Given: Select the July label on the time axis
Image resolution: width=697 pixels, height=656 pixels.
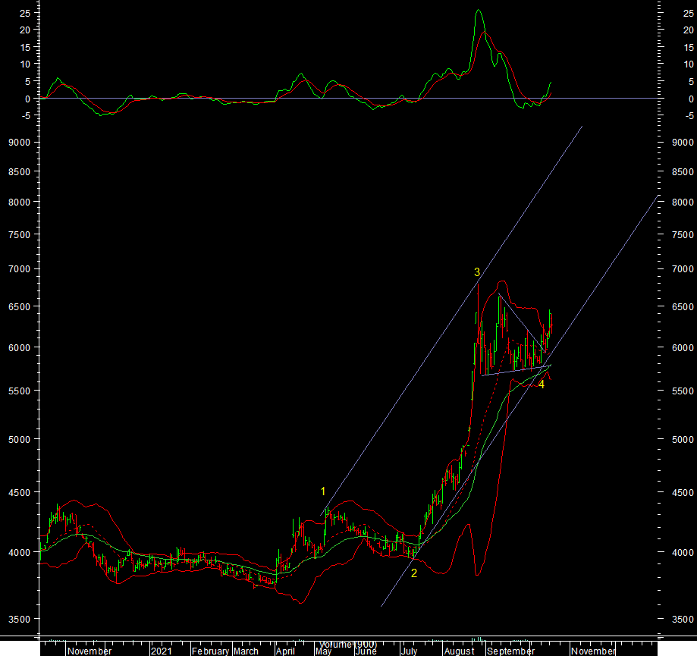Looking at the screenshot, I should tap(409, 651).
